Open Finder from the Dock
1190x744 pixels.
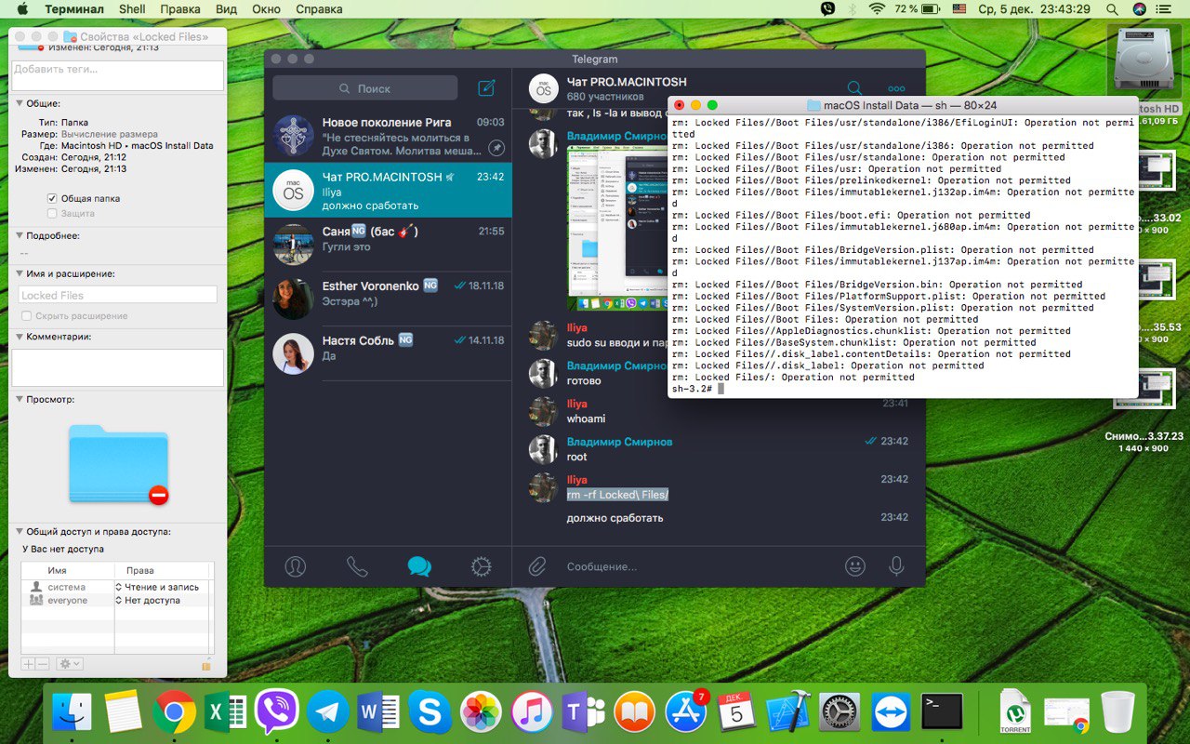coord(72,712)
